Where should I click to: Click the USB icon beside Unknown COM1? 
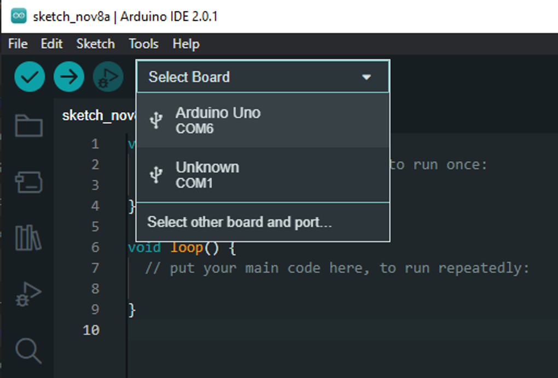pos(156,175)
